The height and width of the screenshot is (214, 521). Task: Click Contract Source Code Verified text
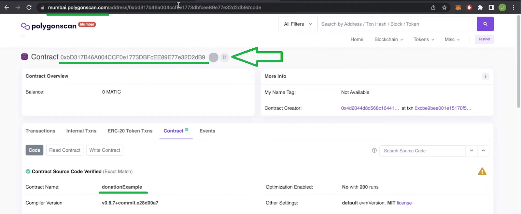(67, 171)
